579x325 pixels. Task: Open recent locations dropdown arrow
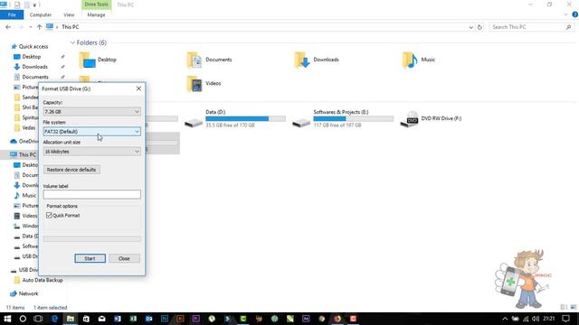pos(30,27)
